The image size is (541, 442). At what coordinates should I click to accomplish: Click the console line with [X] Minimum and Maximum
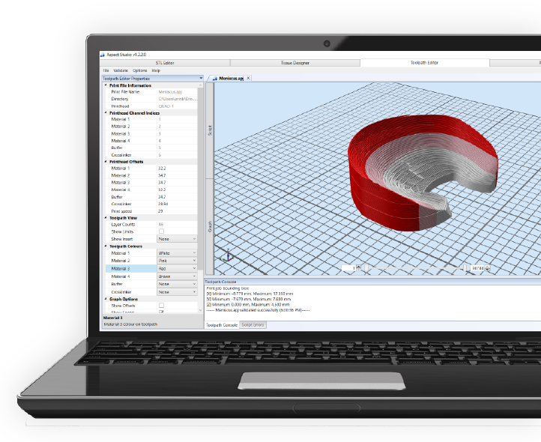point(248,294)
